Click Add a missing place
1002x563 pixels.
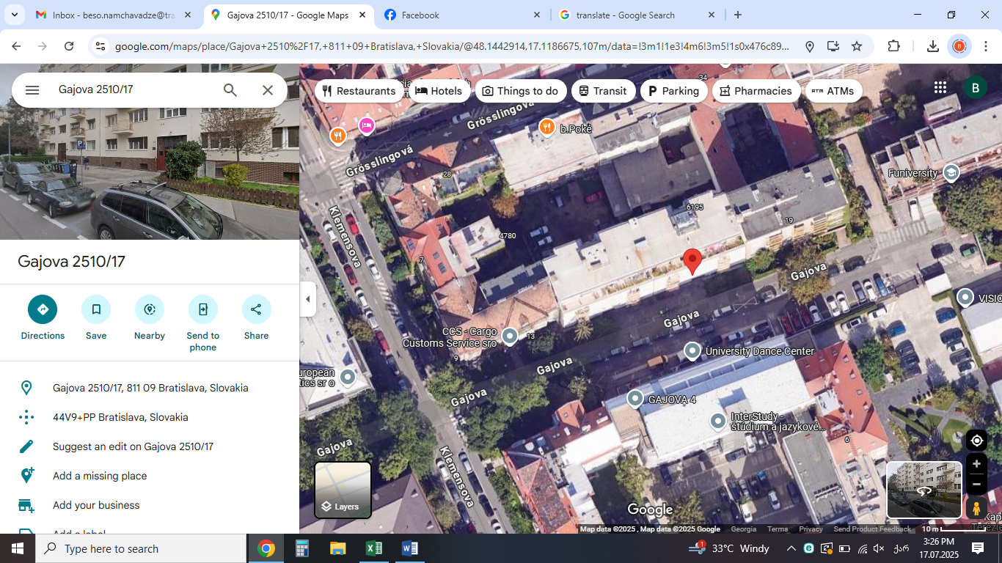[100, 476]
